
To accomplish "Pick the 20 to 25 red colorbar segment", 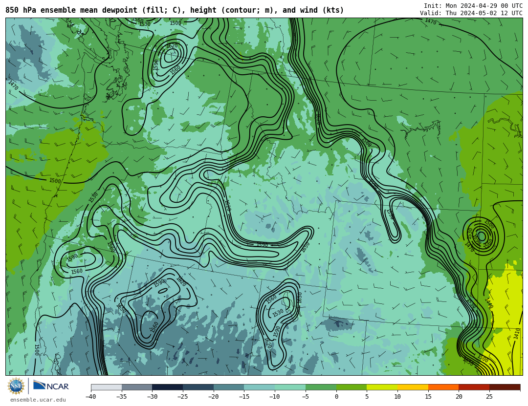I will coord(474,387).
